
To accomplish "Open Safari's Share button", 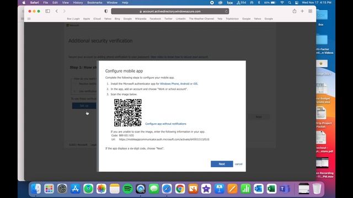I will [x=295, y=11].
